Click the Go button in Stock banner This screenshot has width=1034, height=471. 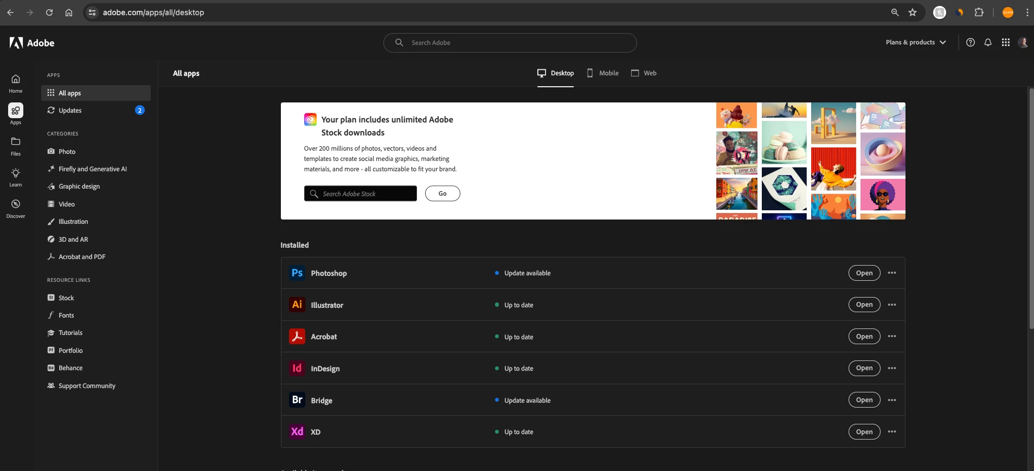tap(442, 193)
